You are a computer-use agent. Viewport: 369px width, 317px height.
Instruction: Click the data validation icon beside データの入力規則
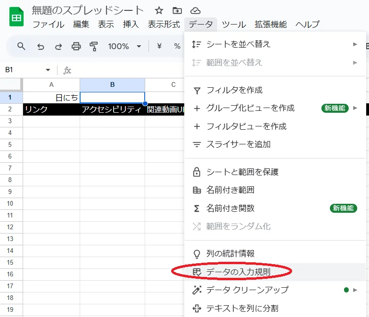click(x=197, y=272)
